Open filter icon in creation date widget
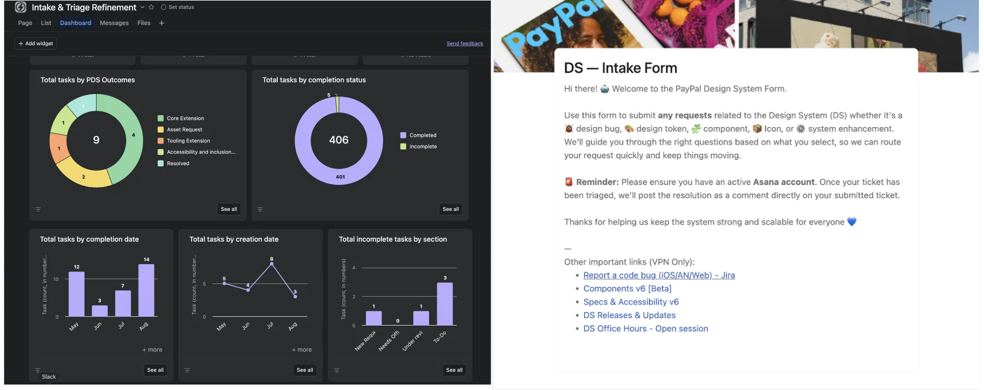The height and width of the screenshot is (390, 984). tap(187, 370)
